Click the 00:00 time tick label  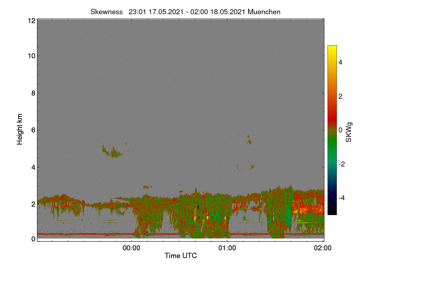(131, 248)
